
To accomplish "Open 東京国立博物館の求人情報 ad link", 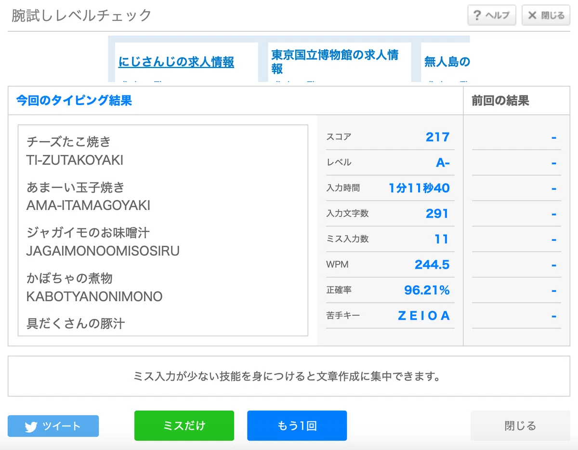I will (x=335, y=62).
